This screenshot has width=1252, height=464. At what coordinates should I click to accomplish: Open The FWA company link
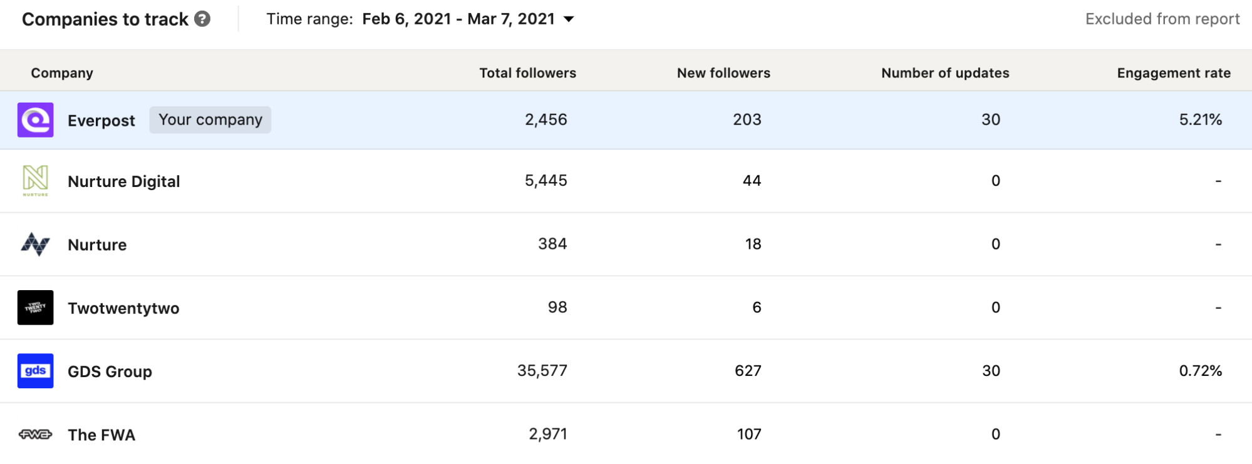click(x=101, y=435)
